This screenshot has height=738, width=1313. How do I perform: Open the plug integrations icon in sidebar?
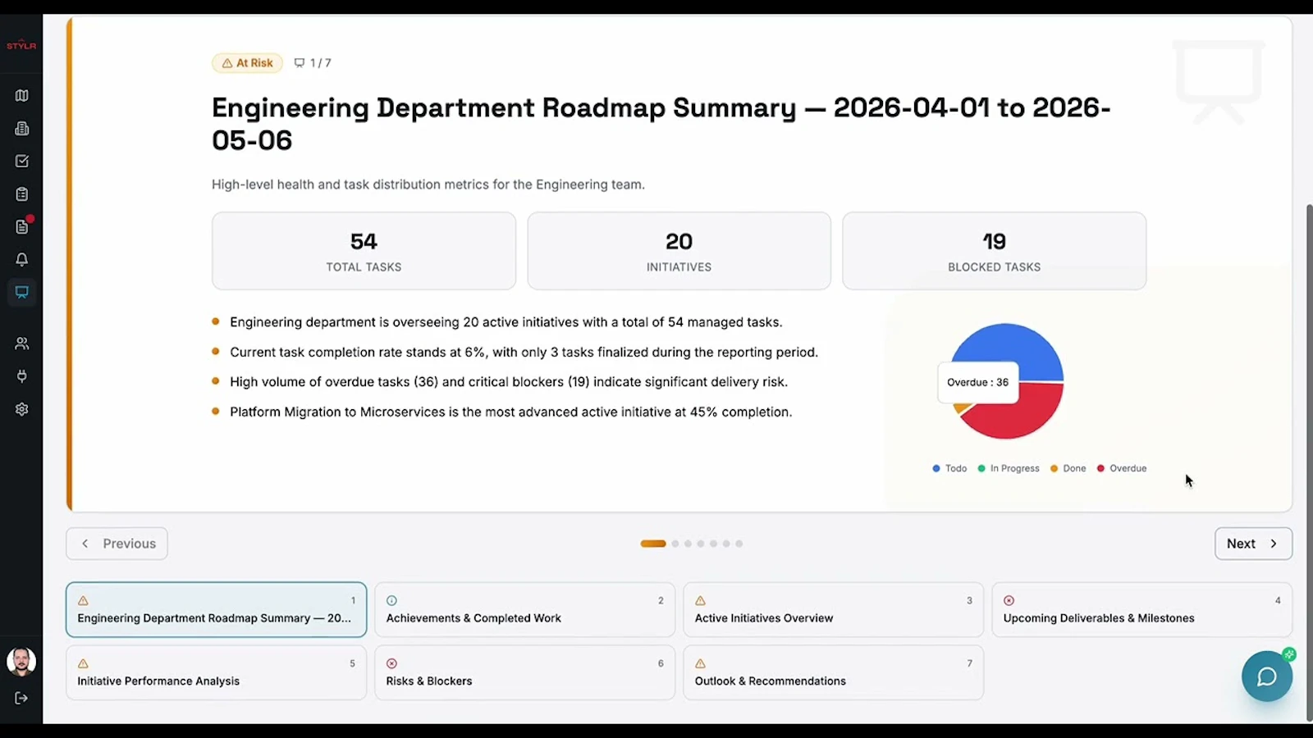22,376
